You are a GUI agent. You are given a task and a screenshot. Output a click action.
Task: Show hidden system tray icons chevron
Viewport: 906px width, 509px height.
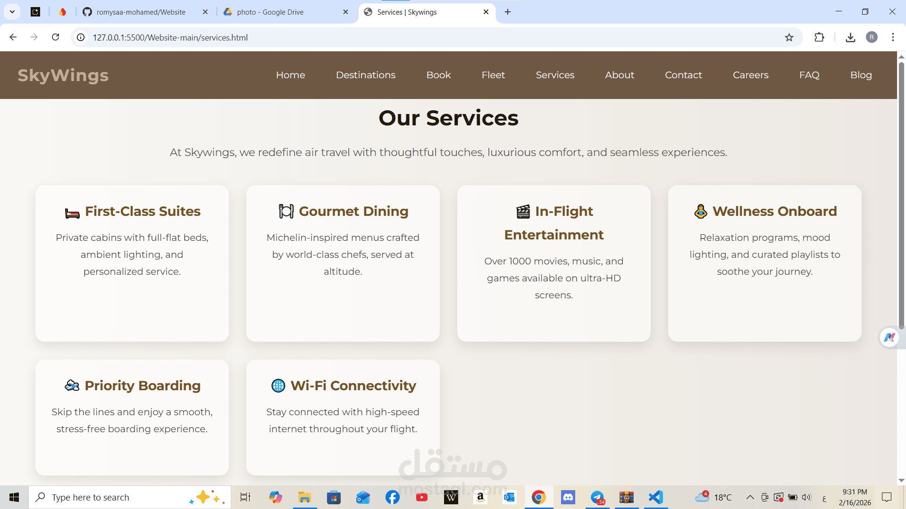tap(749, 497)
